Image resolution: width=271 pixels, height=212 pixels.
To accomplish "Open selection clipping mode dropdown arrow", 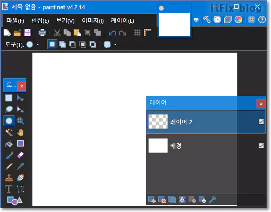I will (115, 45).
